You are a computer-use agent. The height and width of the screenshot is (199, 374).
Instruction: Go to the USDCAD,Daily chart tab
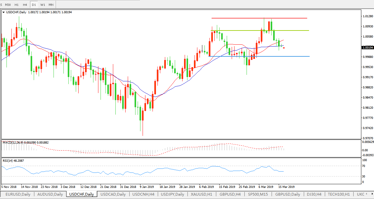113,194
